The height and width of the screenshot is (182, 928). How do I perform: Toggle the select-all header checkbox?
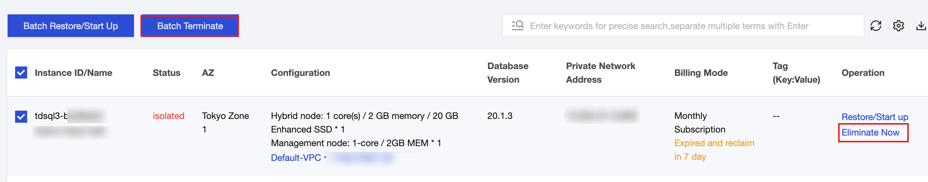[21, 72]
